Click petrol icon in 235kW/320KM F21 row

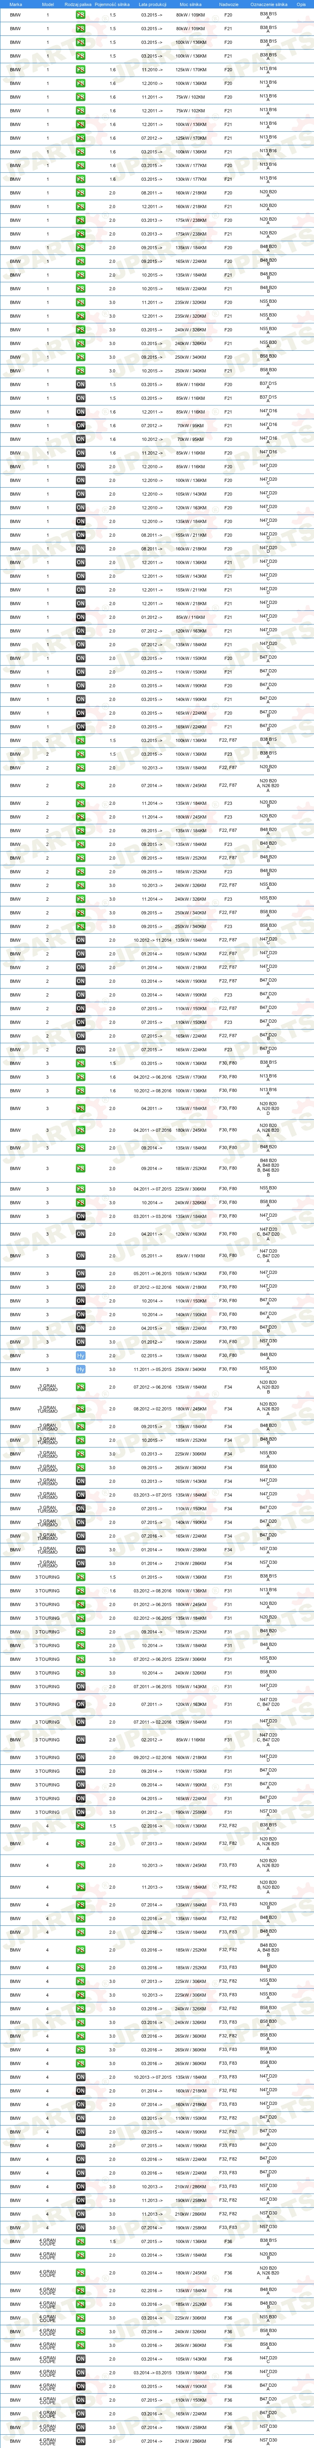pyautogui.click(x=81, y=316)
